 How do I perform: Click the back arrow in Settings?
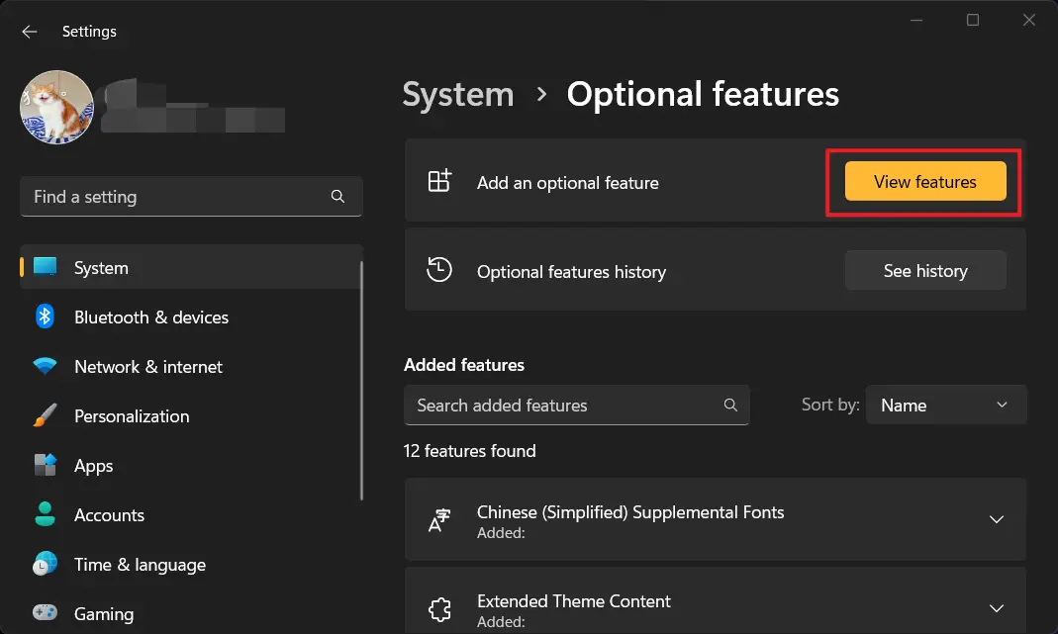click(29, 31)
